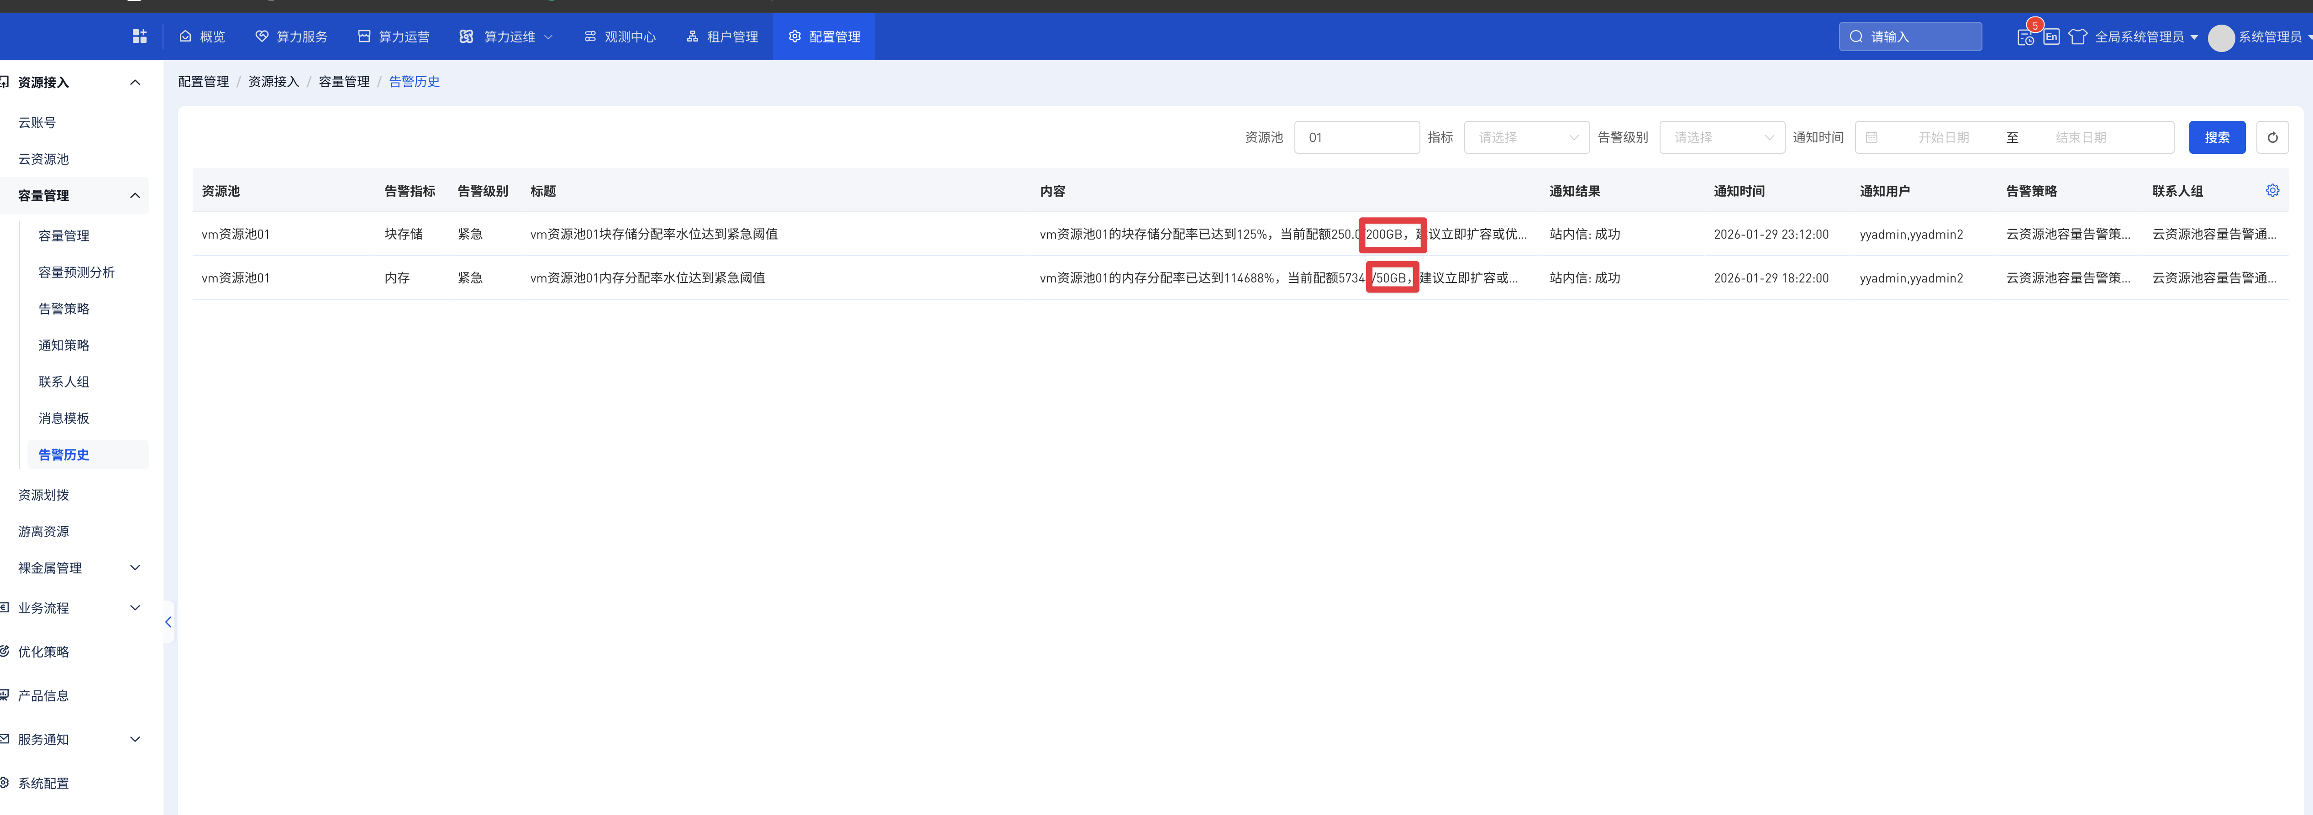Click the 开始日期 date field
Screen dimensions: 2313x815
1943,137
